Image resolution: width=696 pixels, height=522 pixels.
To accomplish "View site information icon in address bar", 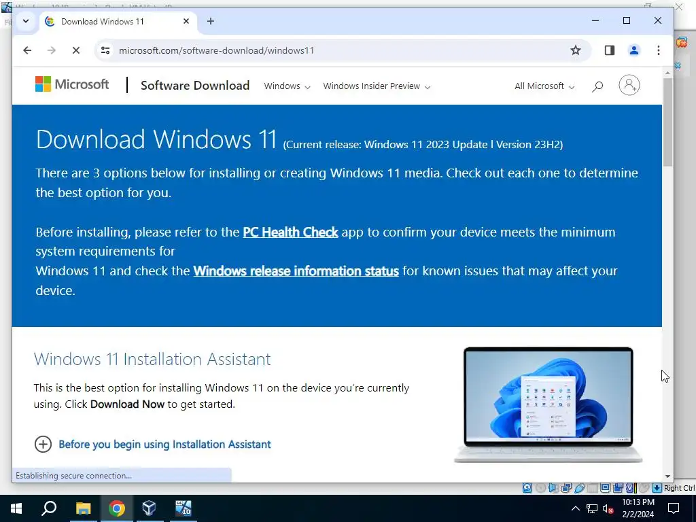I will 105,50.
